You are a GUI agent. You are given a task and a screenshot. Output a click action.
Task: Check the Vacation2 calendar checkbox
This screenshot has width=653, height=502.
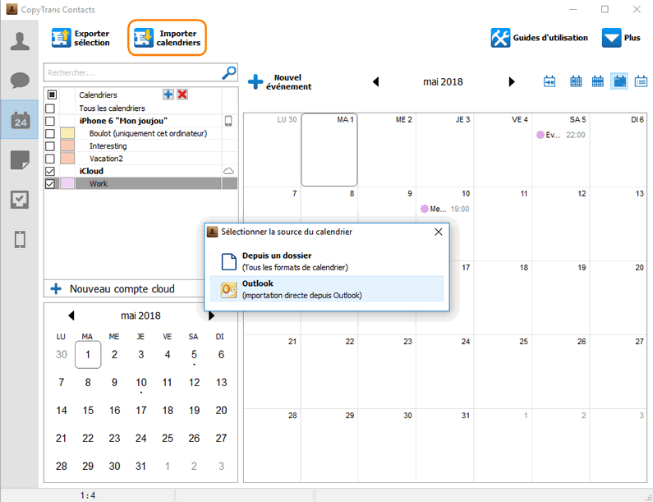point(50,159)
